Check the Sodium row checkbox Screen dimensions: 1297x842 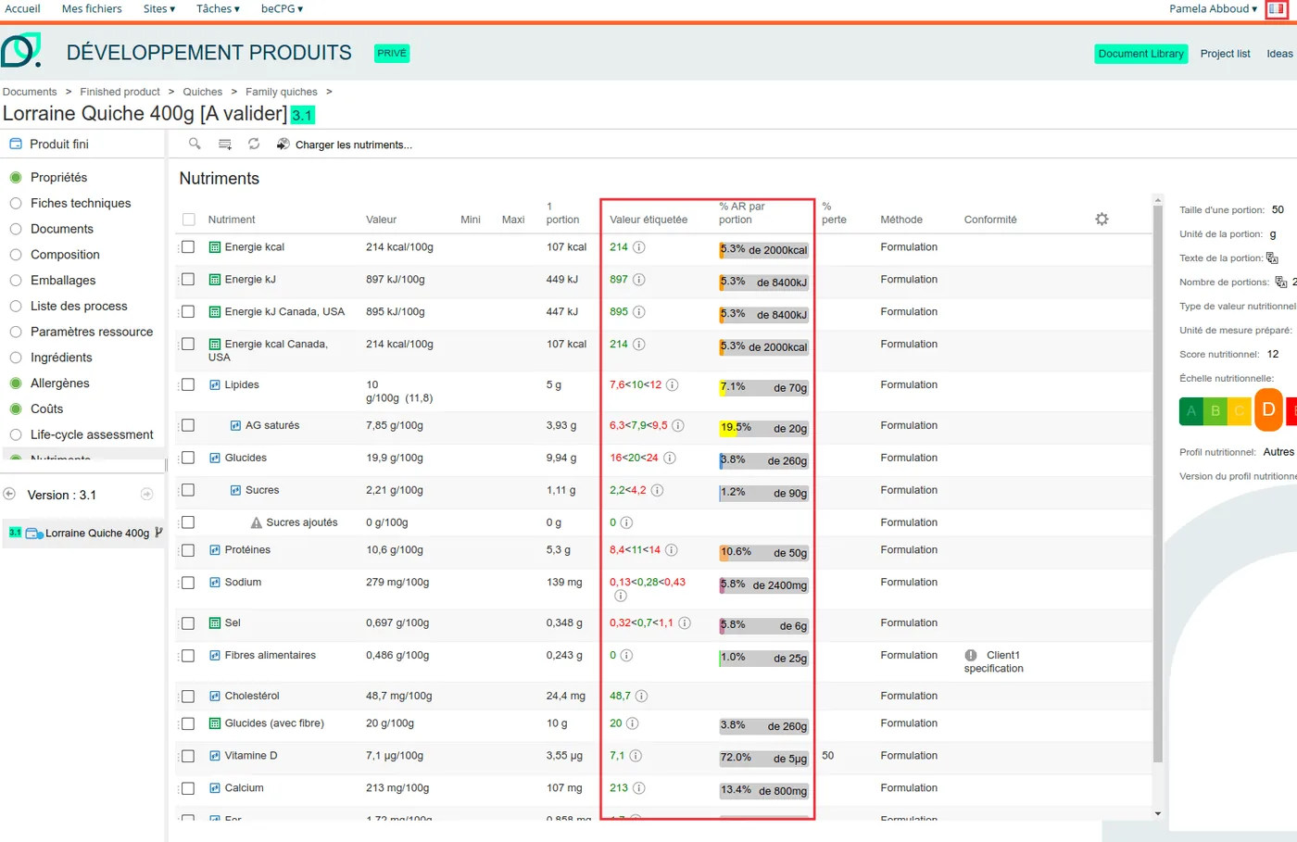pos(188,583)
